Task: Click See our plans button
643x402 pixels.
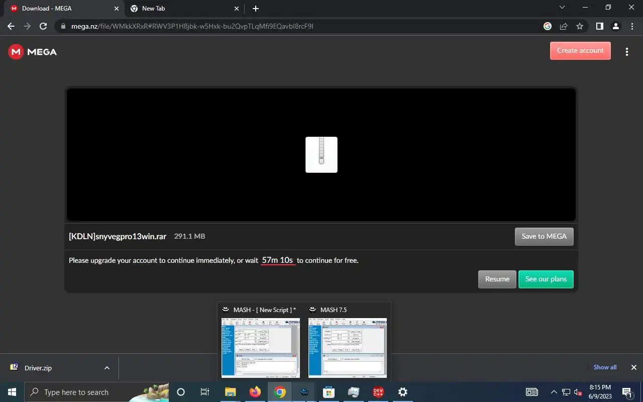Action: 546,279
